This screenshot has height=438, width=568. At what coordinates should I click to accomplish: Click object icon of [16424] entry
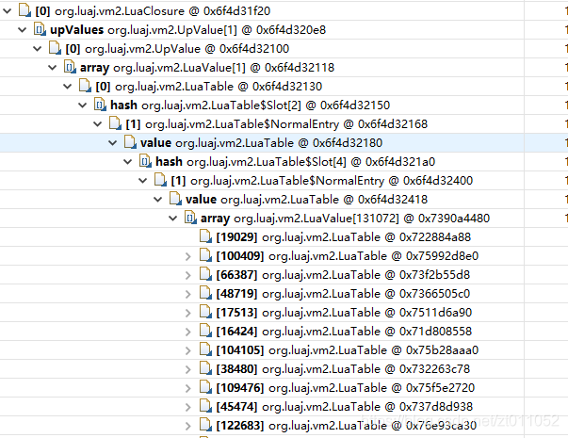[205, 331]
